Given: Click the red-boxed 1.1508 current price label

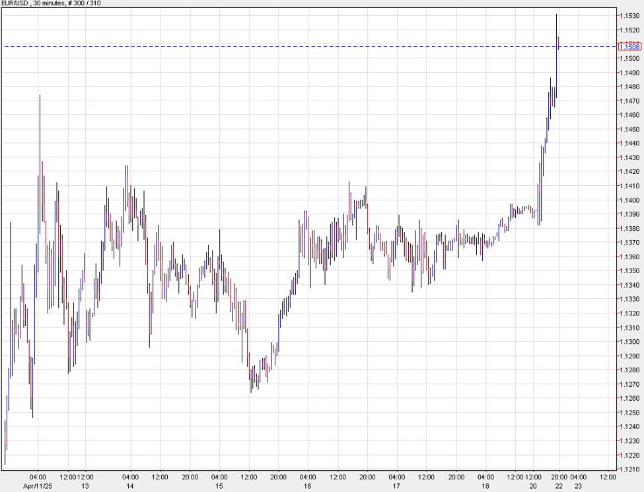Looking at the screenshot, I should (628, 46).
